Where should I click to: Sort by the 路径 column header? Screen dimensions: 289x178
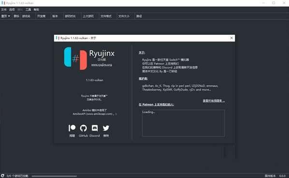[x=139, y=16]
